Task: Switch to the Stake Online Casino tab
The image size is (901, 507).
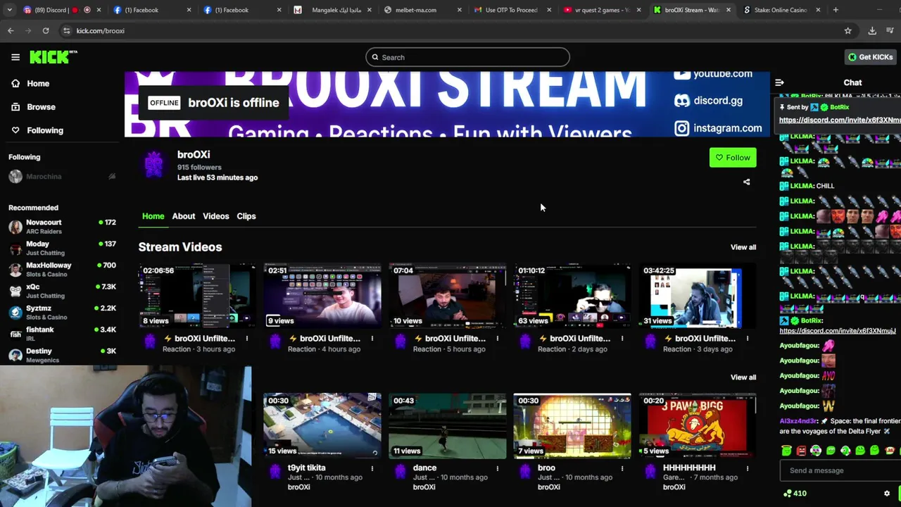Action: pyautogui.click(x=782, y=10)
